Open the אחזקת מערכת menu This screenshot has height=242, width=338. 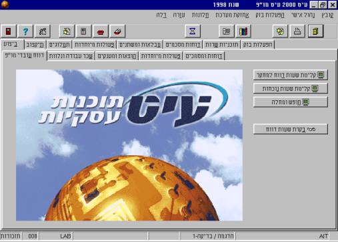(232, 15)
